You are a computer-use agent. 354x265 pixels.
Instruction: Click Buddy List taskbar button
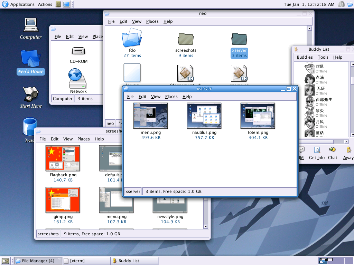[x=134, y=261]
